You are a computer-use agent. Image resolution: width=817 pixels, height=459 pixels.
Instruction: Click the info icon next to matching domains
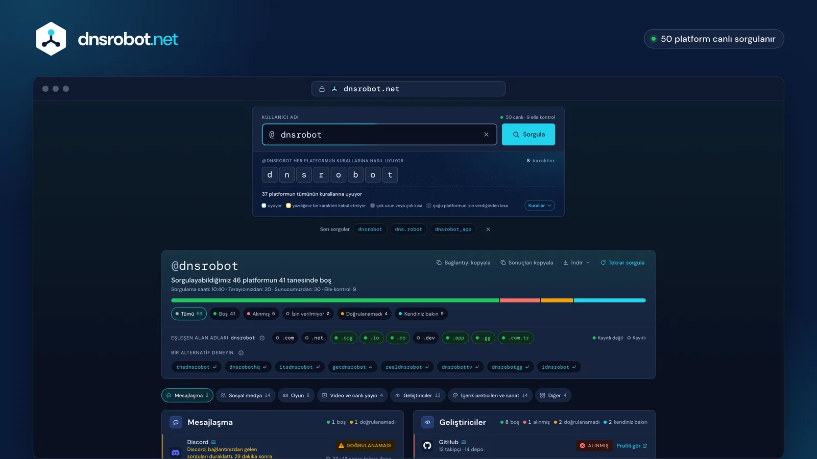(262, 338)
